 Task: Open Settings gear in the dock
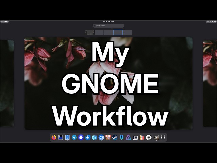point(149,137)
